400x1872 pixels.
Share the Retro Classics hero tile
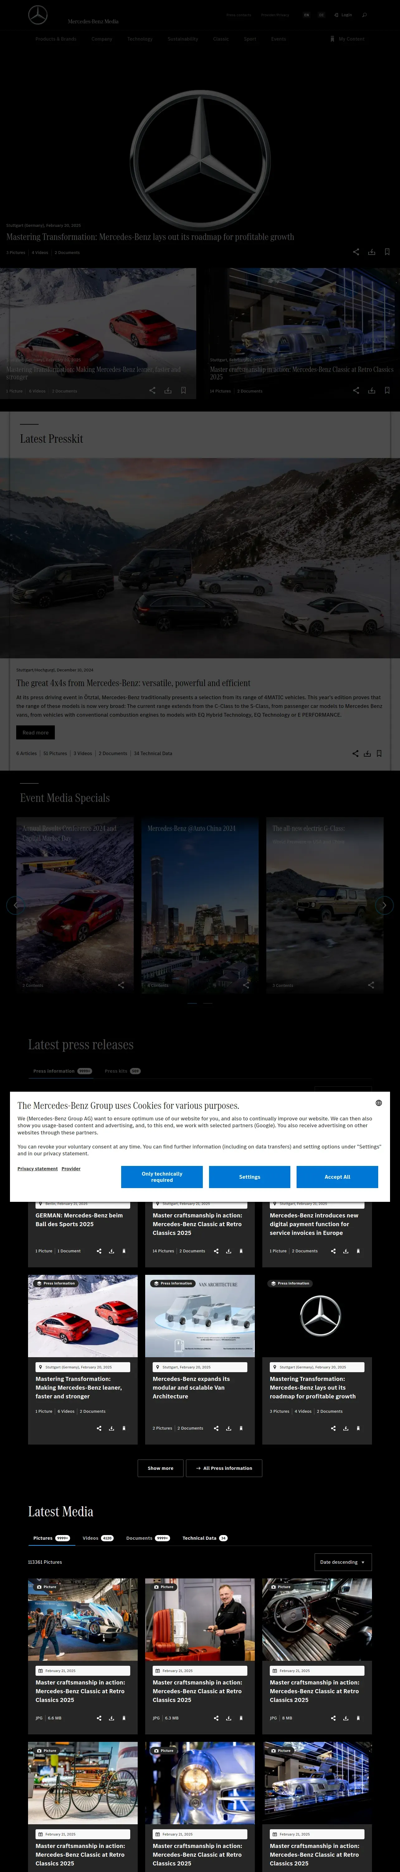[356, 390]
